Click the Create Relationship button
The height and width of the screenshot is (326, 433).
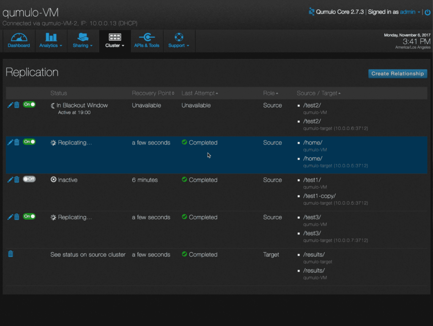point(397,73)
